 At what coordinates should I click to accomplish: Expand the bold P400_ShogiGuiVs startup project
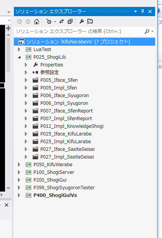19,195
